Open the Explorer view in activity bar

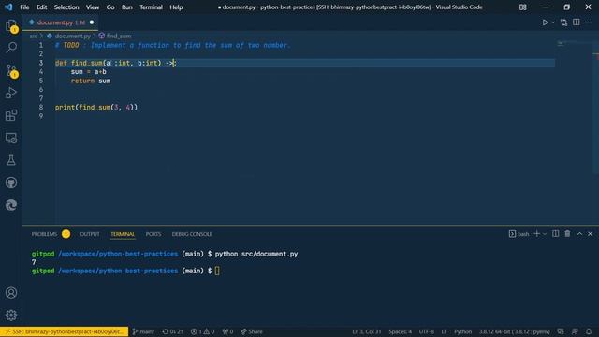tap(11, 25)
